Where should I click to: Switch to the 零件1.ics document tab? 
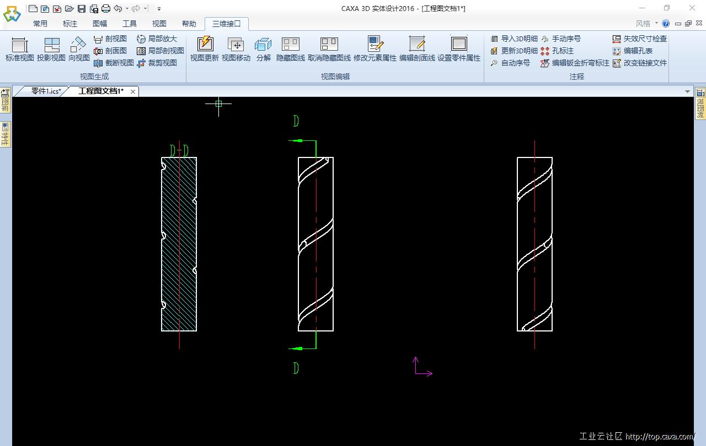pyautogui.click(x=46, y=91)
